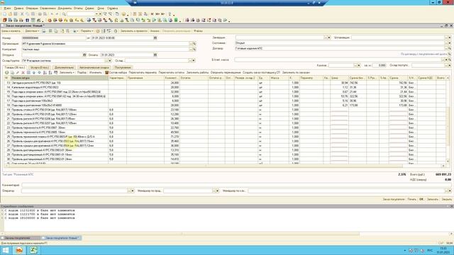Select the Товары tab
Screen dimensions: 454x255
(x=14, y=67)
